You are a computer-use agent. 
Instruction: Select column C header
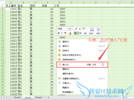point(35,2)
